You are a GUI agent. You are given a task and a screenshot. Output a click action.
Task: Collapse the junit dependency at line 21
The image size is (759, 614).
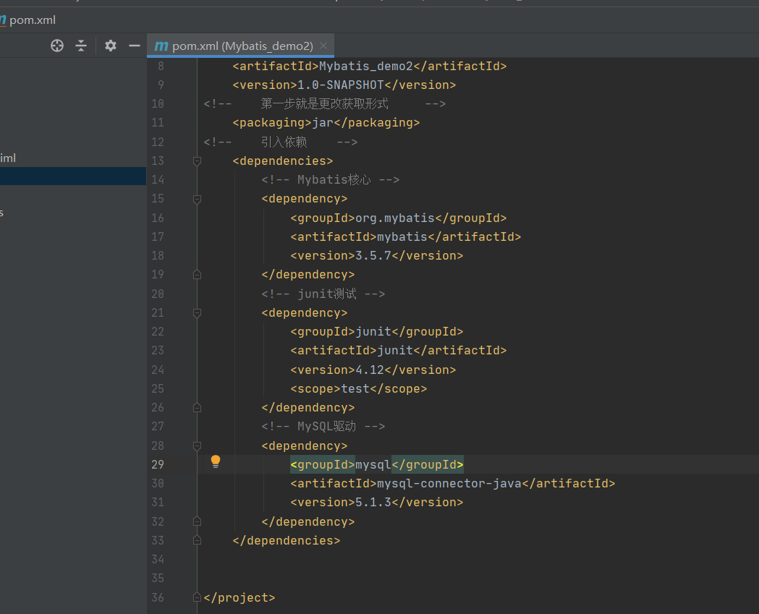pyautogui.click(x=197, y=312)
